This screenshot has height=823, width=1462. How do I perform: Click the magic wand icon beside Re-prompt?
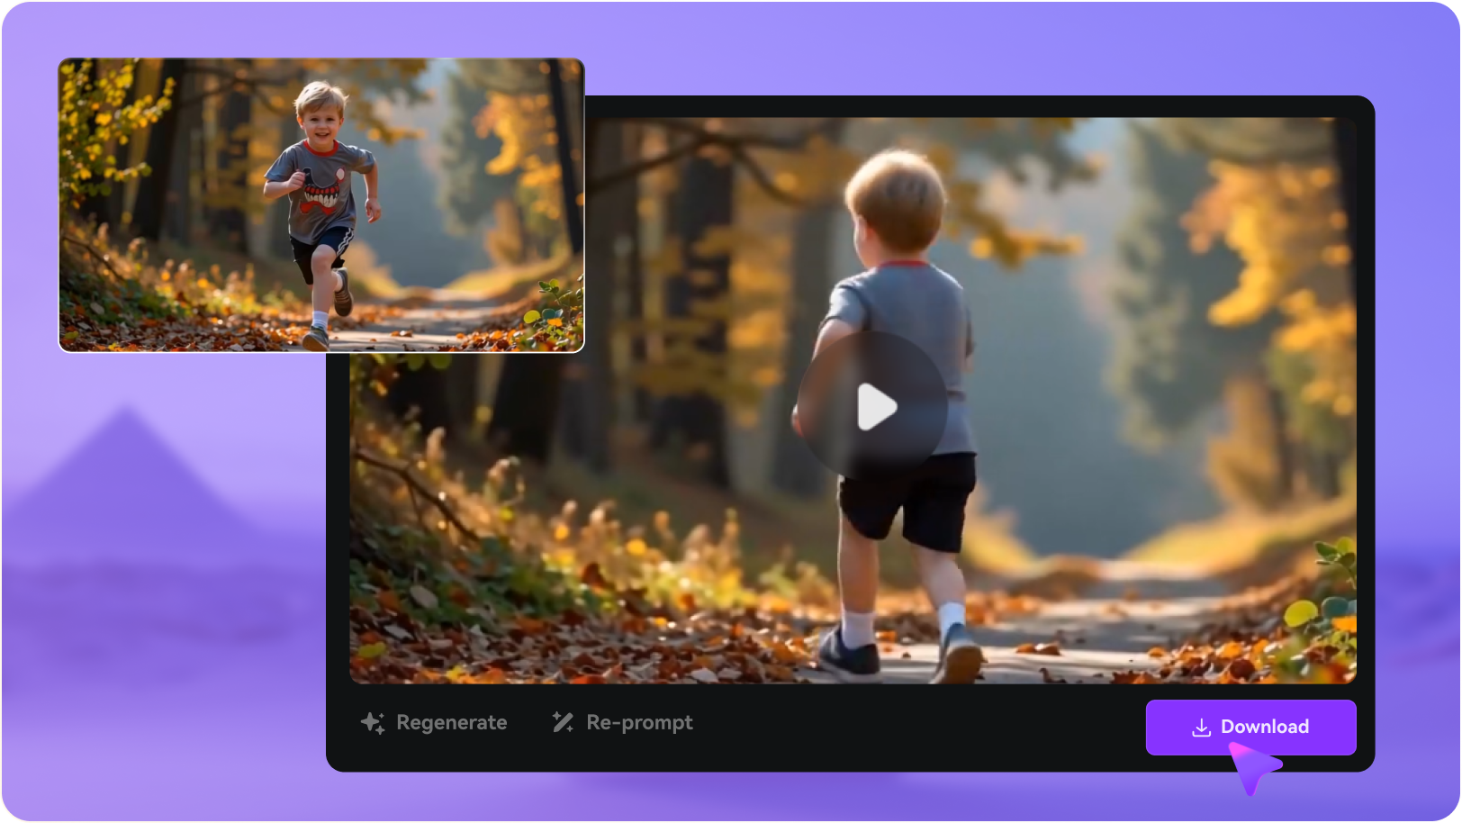point(564,723)
